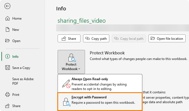Select the Info tab in sidebar
Viewport: 189px width, 111px height.
coord(12,56)
